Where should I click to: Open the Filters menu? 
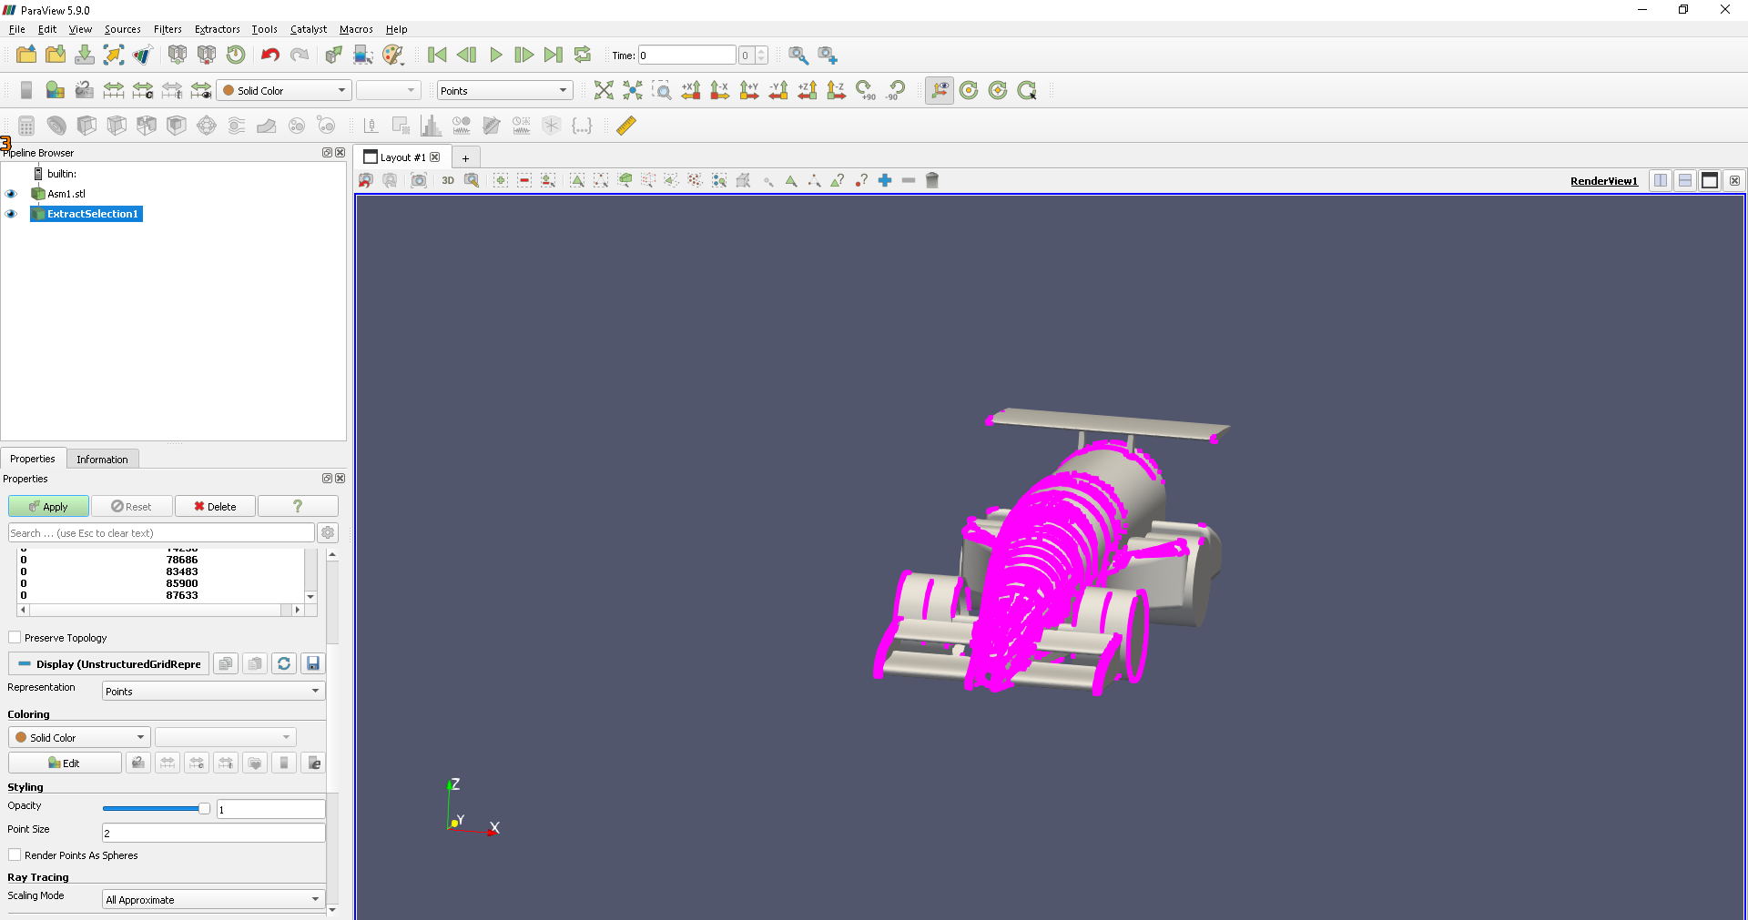(x=168, y=29)
